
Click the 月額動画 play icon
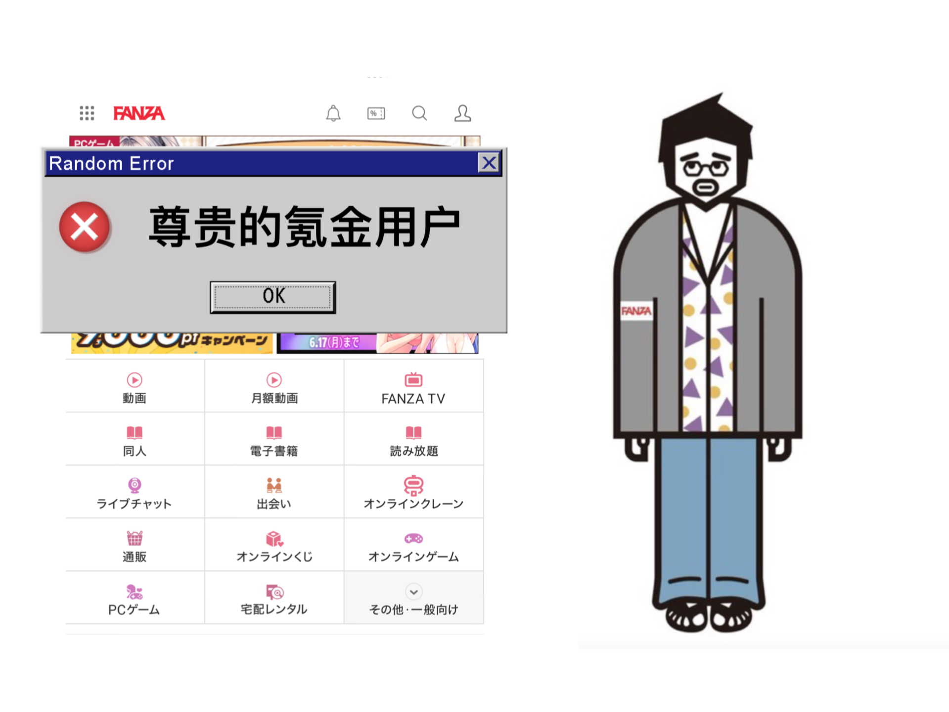coord(274,380)
